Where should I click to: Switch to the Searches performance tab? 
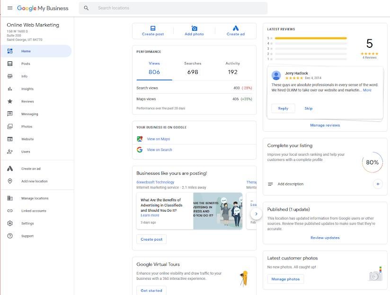[x=193, y=68]
